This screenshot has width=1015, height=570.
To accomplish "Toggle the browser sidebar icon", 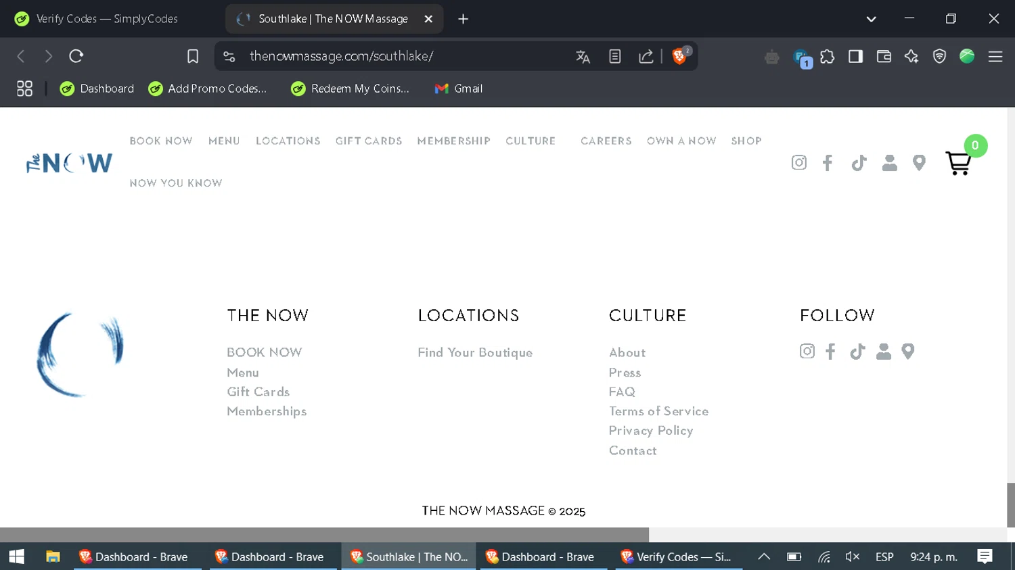I will click(855, 57).
